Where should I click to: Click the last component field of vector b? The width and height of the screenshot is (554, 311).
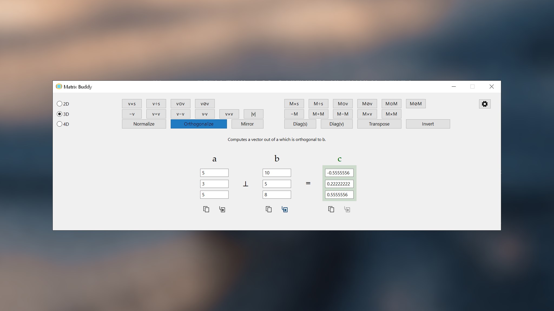277,195
